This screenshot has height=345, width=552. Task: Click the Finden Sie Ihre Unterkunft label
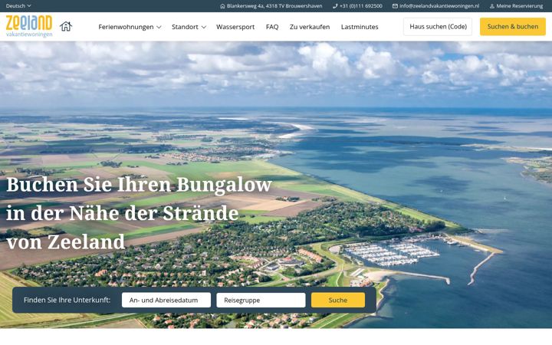(67, 300)
